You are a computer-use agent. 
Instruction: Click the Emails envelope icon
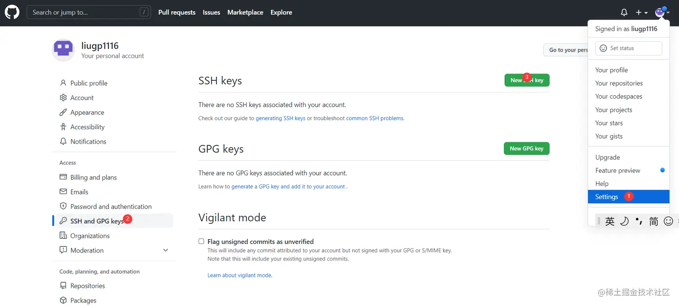point(63,192)
